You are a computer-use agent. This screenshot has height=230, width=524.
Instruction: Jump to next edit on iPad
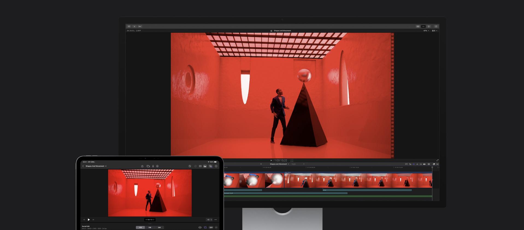tap(93, 220)
